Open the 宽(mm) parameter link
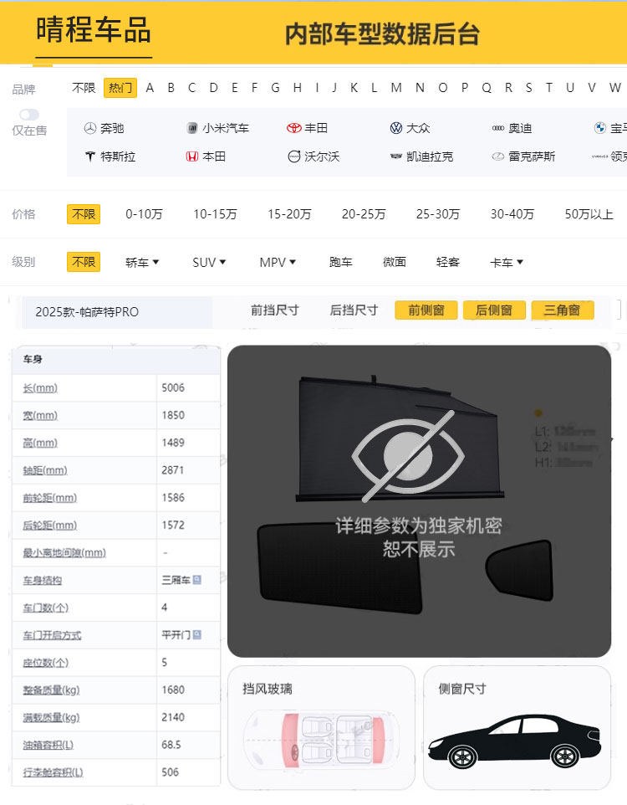Screen dimensions: 627x805 40,415
